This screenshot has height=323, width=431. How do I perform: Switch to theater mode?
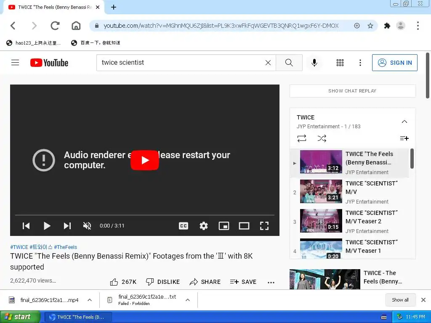pos(244,226)
